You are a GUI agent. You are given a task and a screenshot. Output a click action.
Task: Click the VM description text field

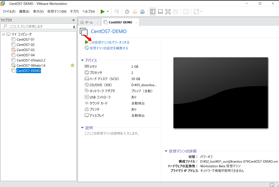pos(112,133)
